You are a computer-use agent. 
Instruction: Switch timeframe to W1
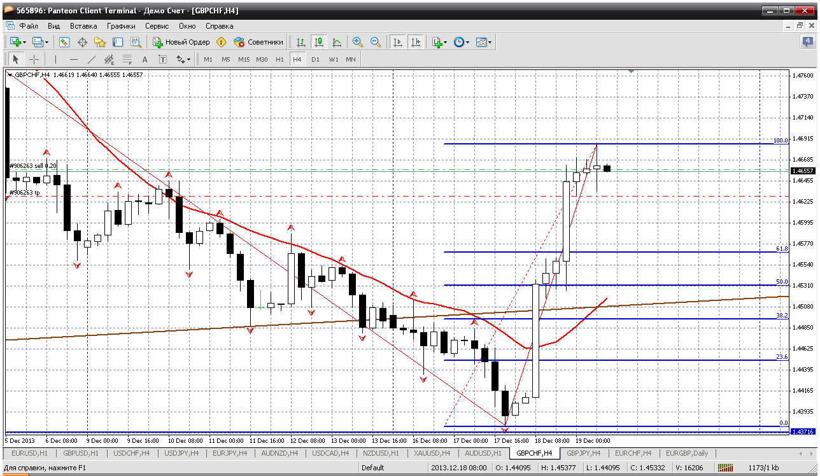pyautogui.click(x=334, y=59)
